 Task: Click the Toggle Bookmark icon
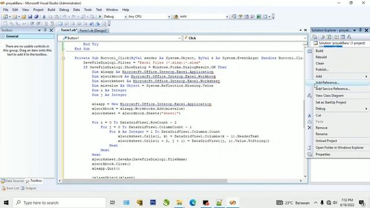60,23
